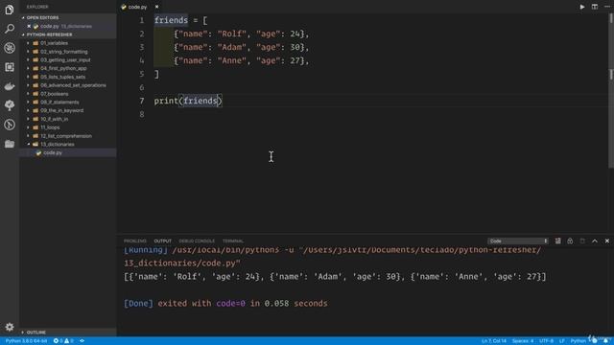Change the Python language mode
Image resolution: width=614 pixels, height=345 pixels.
(578, 341)
